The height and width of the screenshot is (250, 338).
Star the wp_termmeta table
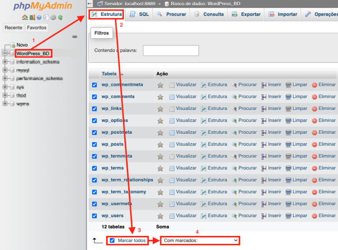(x=160, y=157)
